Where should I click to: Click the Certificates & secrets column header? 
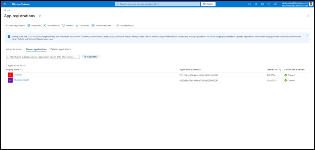pyautogui.click(x=294, y=69)
